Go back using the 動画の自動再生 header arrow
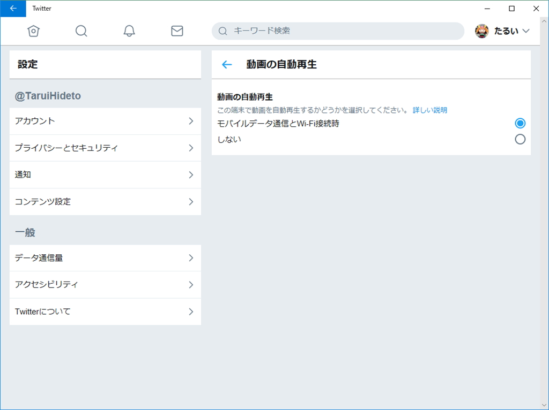Viewport: 549px width, 410px height. pyautogui.click(x=226, y=64)
